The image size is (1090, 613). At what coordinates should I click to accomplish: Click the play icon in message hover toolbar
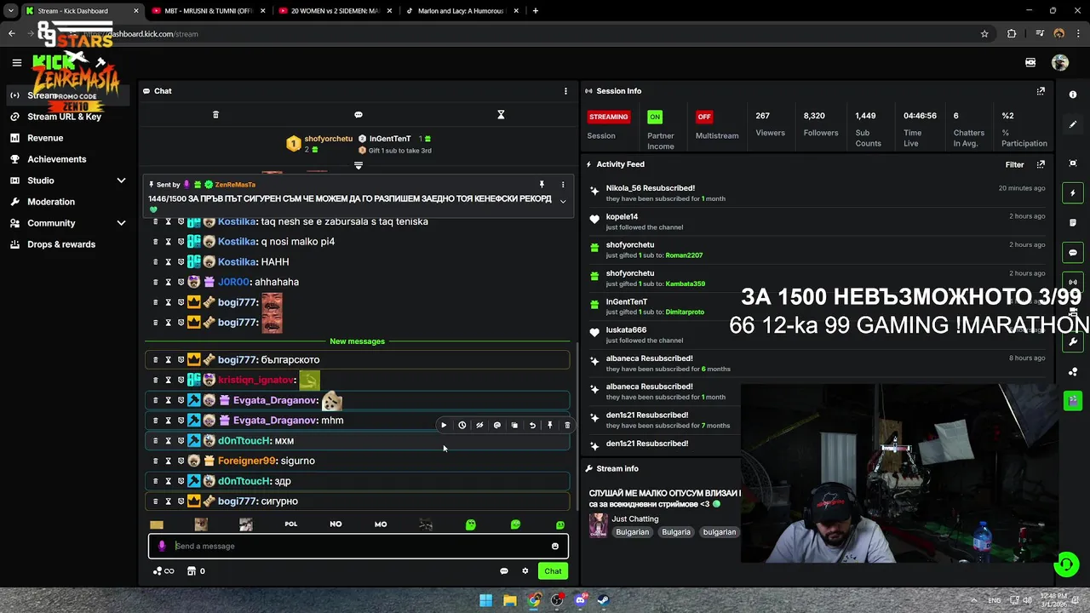click(444, 425)
